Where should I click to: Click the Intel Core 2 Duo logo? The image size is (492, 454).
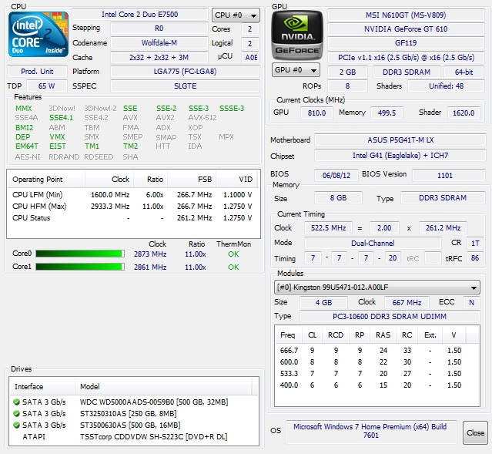pos(38,34)
